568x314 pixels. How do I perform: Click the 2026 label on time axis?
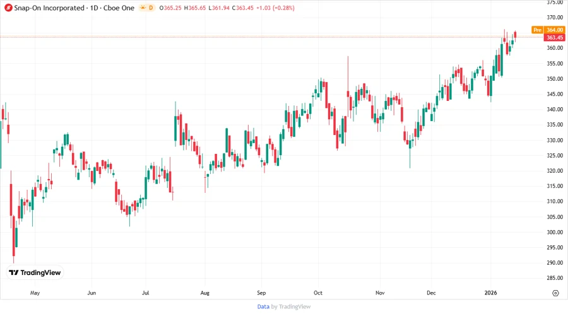click(491, 293)
